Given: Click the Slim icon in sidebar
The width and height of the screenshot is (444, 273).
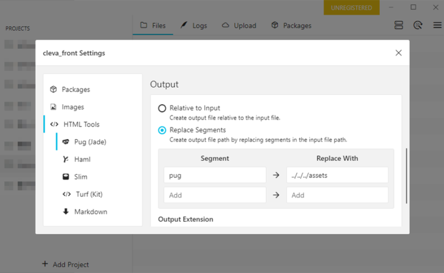Looking at the screenshot, I should (x=66, y=177).
